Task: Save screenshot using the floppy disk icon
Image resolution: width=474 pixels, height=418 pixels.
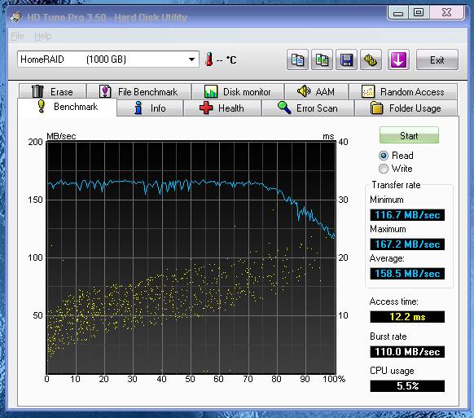Action: coord(346,59)
